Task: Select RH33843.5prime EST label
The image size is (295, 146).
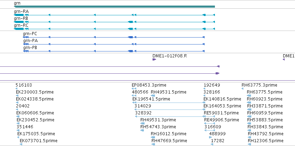Action: pos(265,127)
